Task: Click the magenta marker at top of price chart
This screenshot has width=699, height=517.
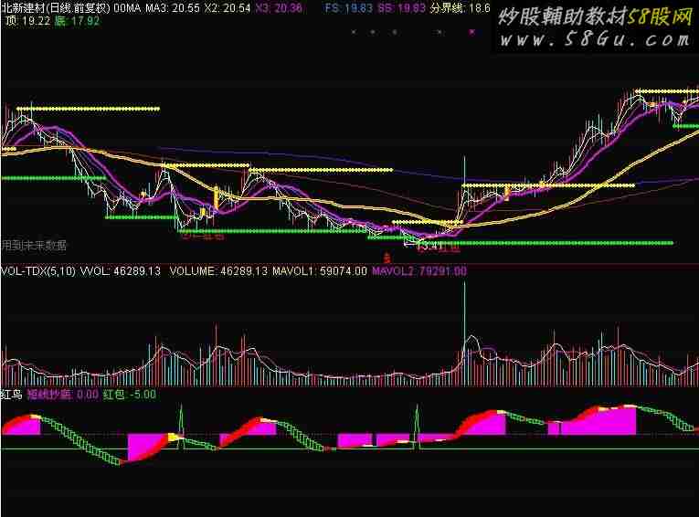Action: click(x=472, y=32)
